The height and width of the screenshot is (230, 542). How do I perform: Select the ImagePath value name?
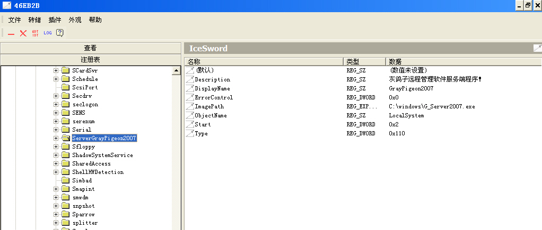point(209,107)
